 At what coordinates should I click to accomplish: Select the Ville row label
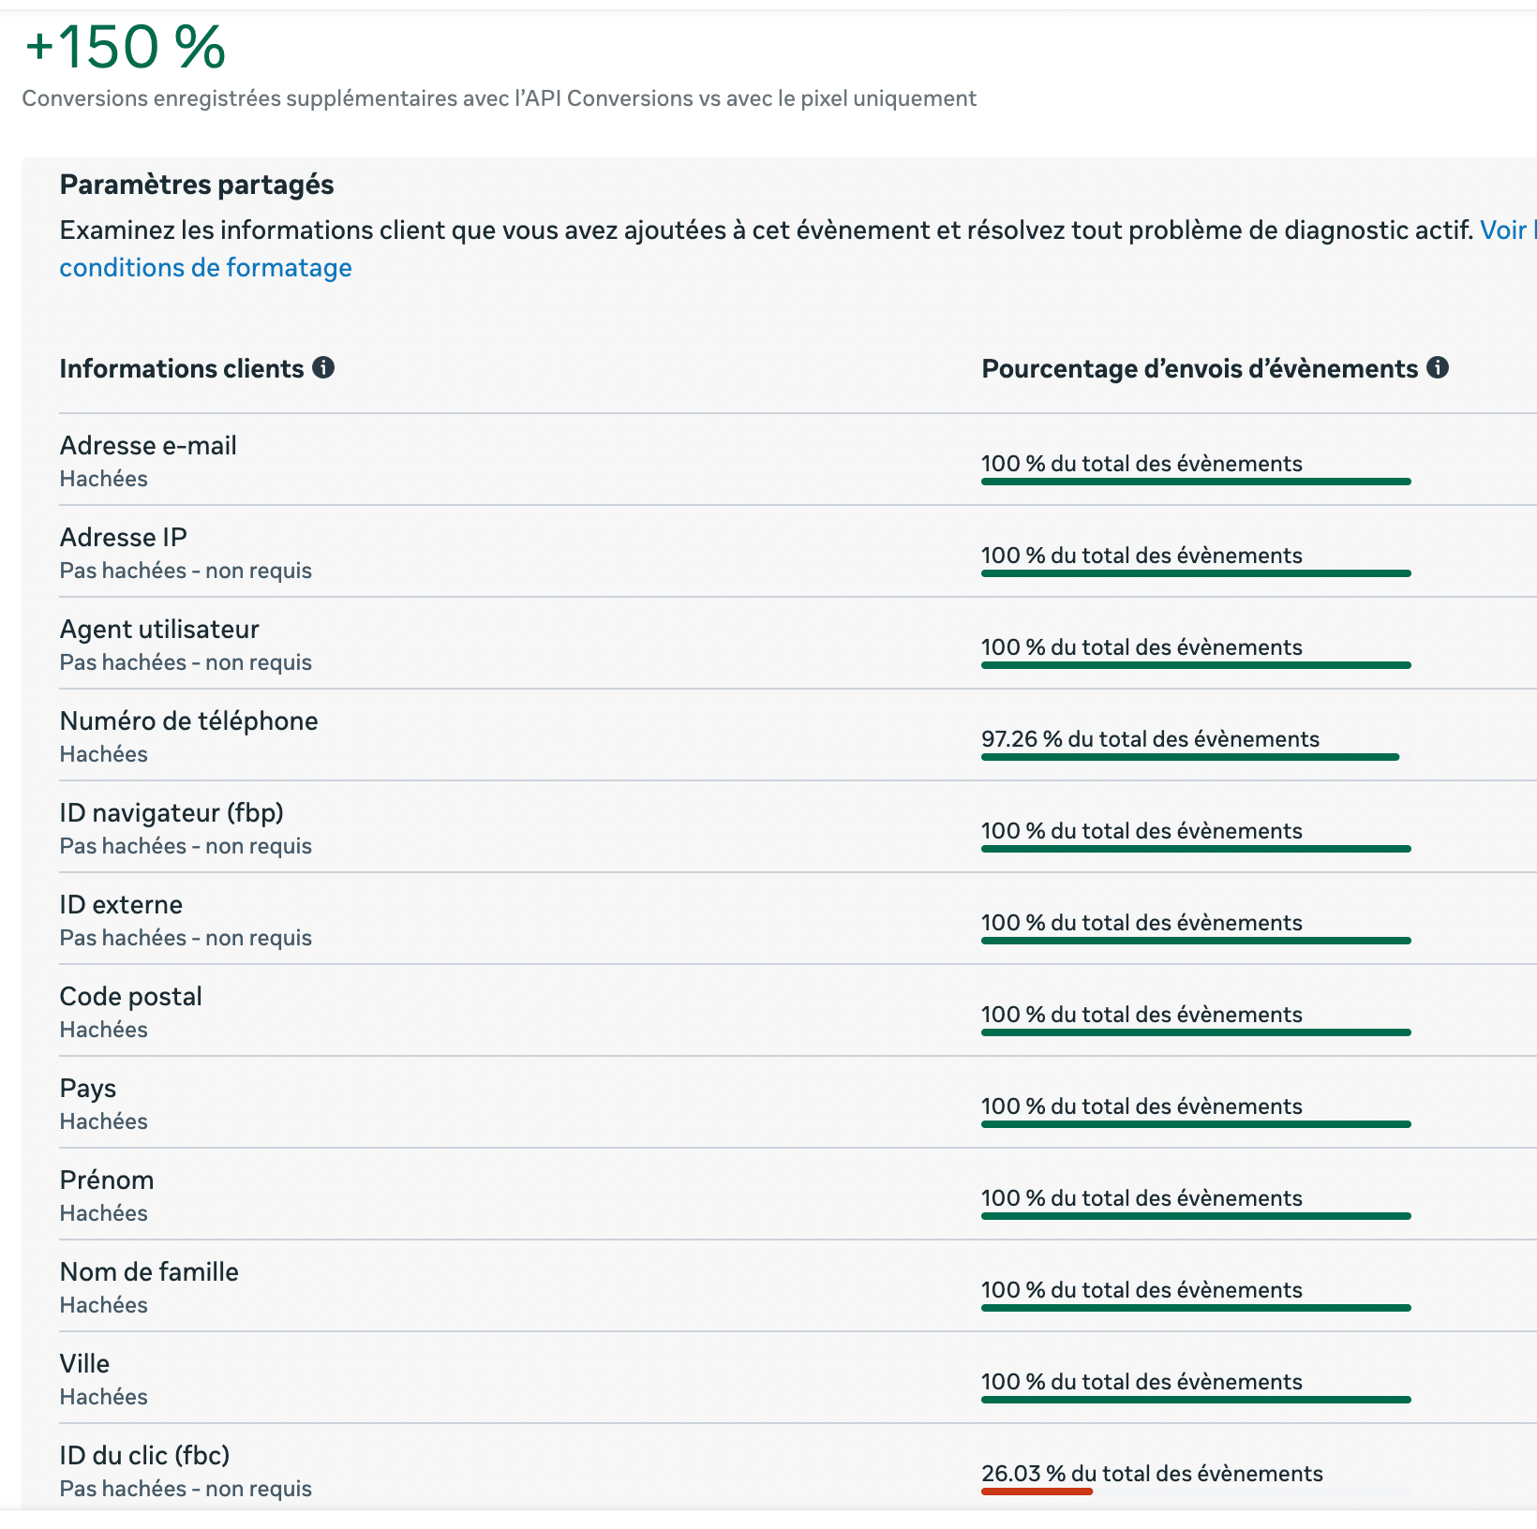84,1363
